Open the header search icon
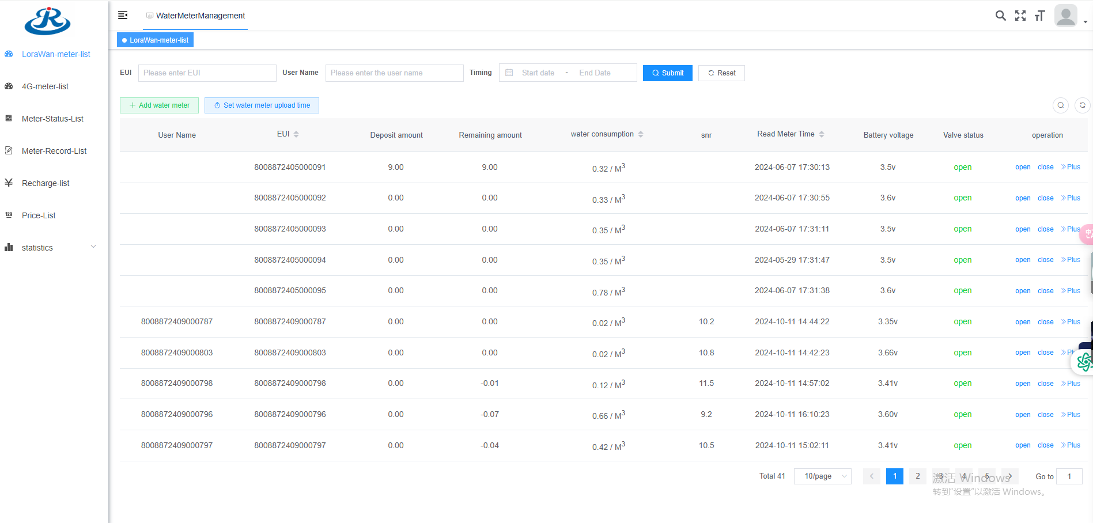Image resolution: width=1093 pixels, height=523 pixels. click(1001, 16)
